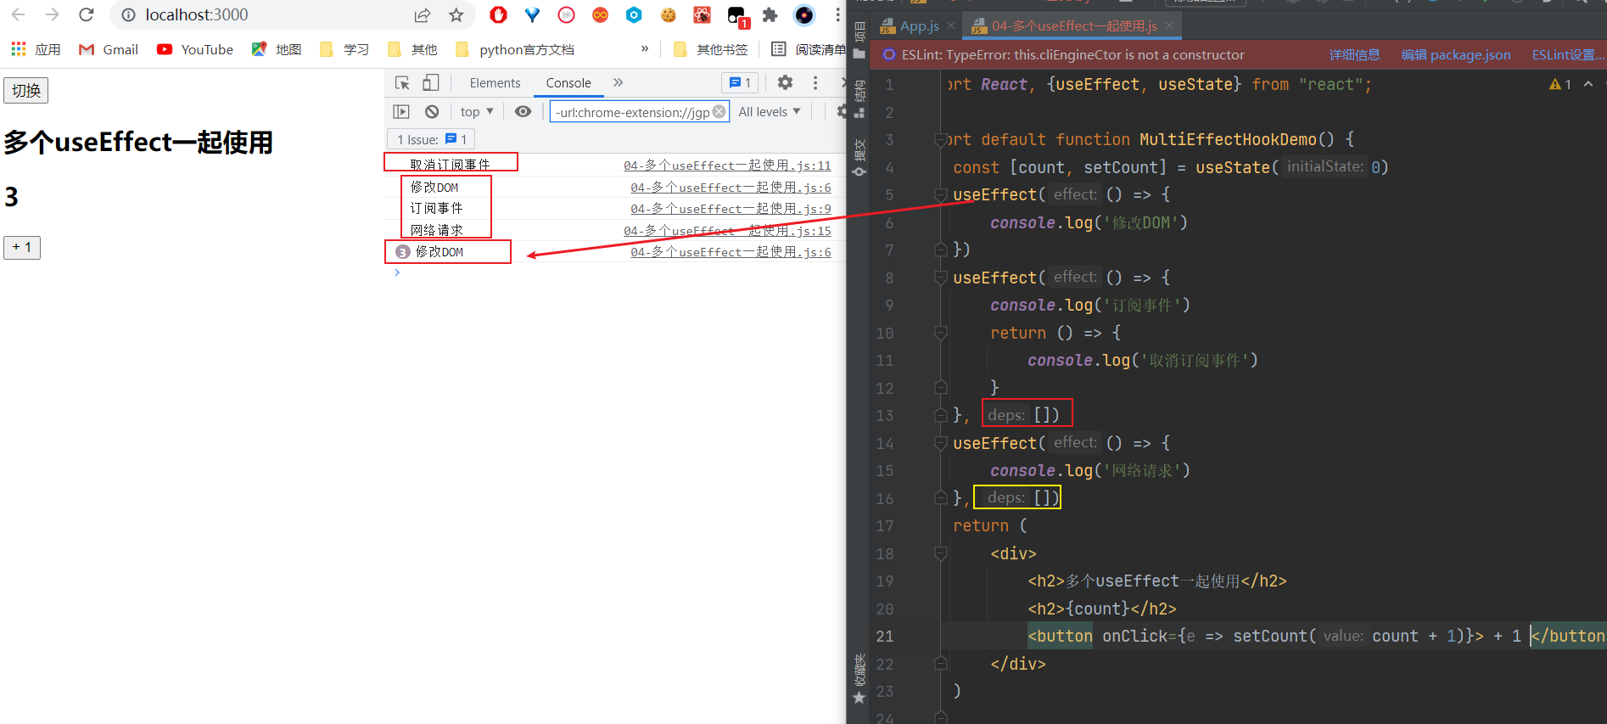Click the 1 Issue button in console
This screenshot has width=1607, height=724.
coord(432,139)
